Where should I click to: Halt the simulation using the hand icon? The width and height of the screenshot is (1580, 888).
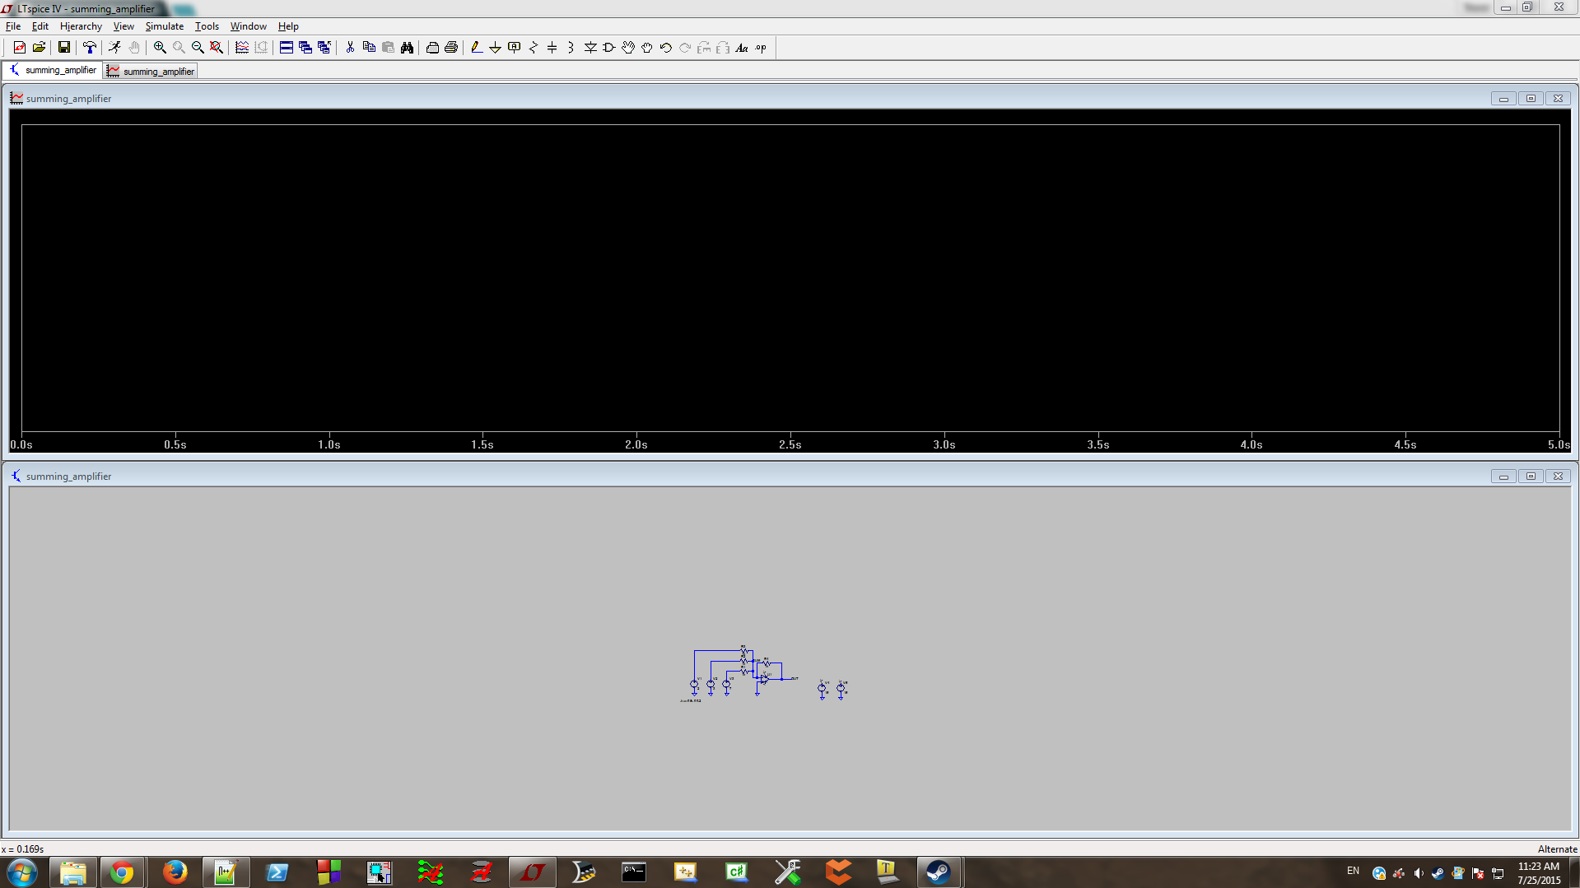point(134,47)
